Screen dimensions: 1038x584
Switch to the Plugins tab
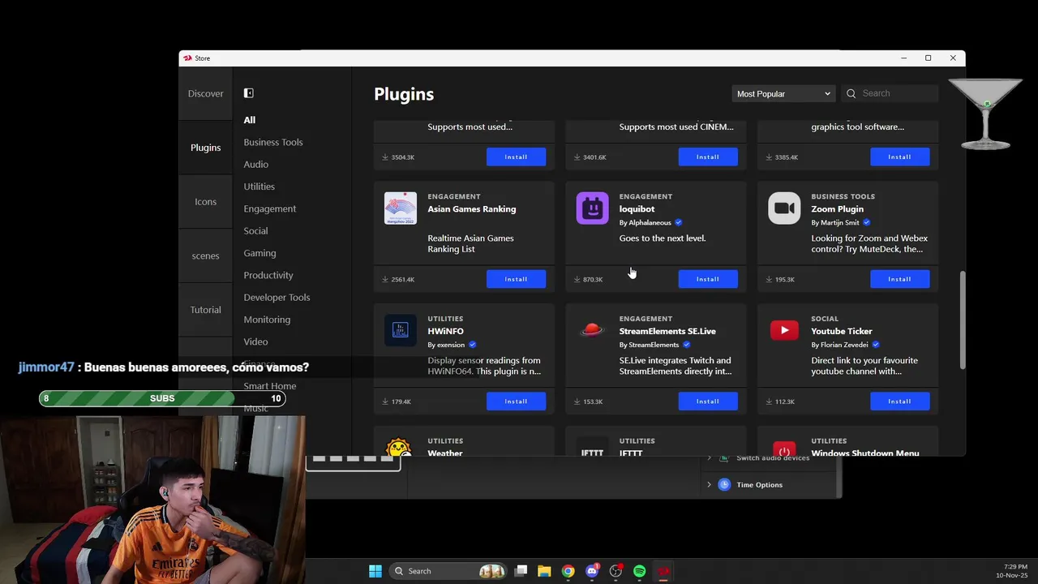[x=205, y=148]
